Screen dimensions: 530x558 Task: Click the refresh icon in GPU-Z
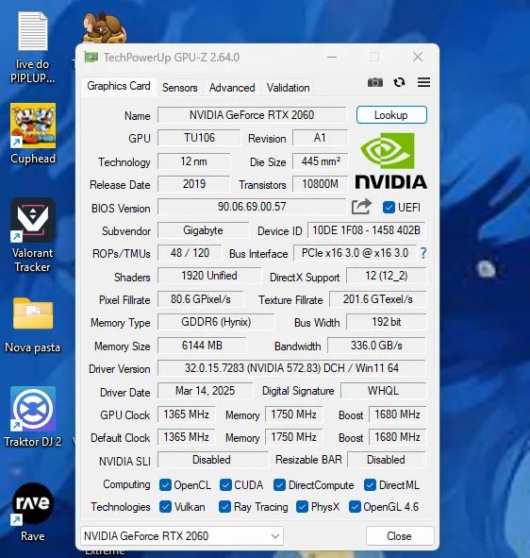pyautogui.click(x=400, y=82)
